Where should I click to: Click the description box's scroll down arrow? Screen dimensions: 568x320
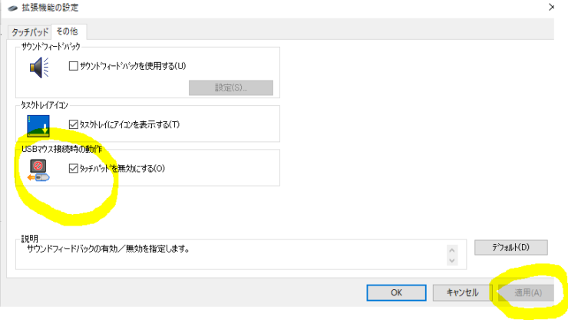(452, 262)
